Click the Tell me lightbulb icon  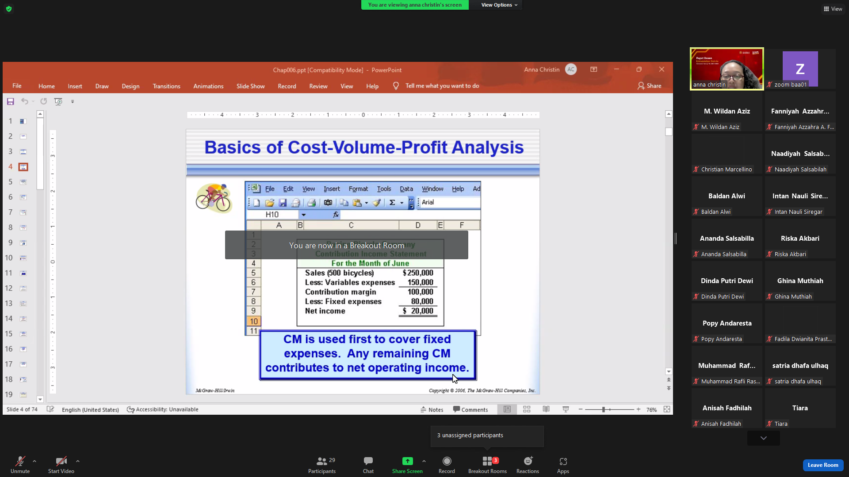(x=396, y=86)
